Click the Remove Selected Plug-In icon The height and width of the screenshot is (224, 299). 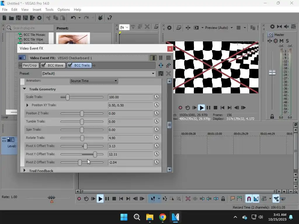[168, 65]
